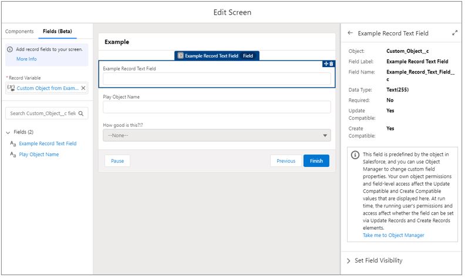Click the Finish button
The image size is (465, 278).
pyautogui.click(x=316, y=161)
